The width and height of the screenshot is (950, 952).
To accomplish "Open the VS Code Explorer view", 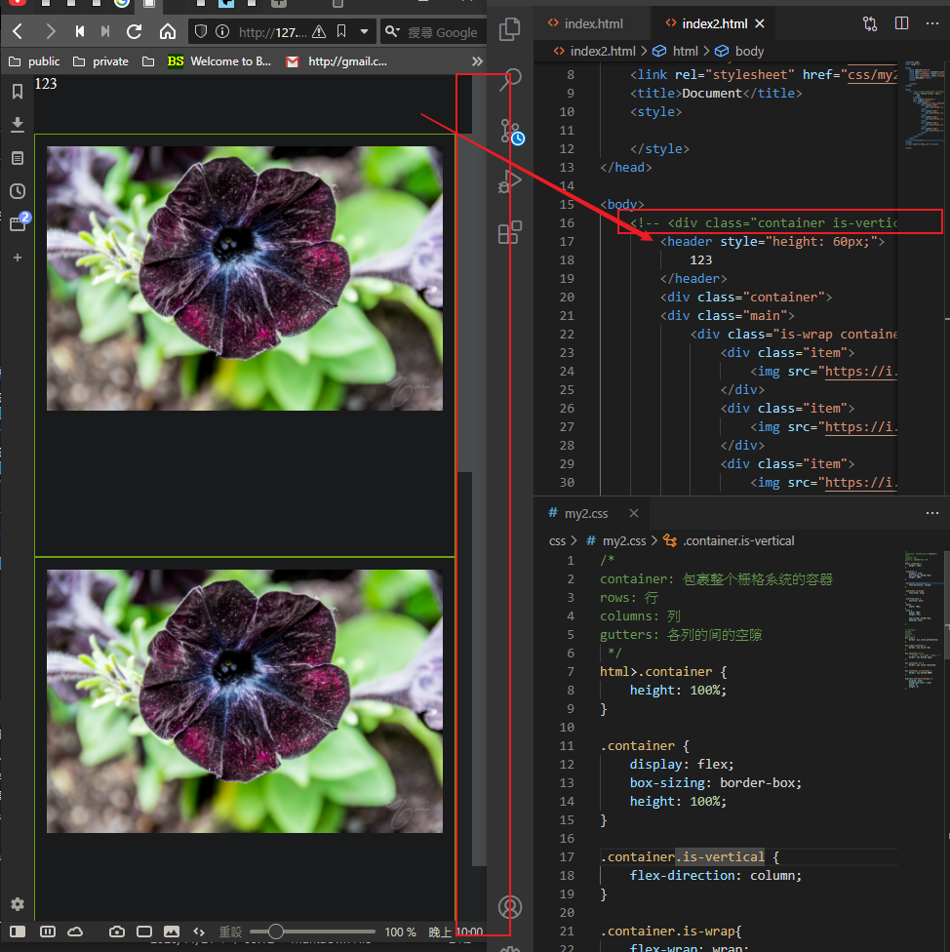I will point(509,29).
